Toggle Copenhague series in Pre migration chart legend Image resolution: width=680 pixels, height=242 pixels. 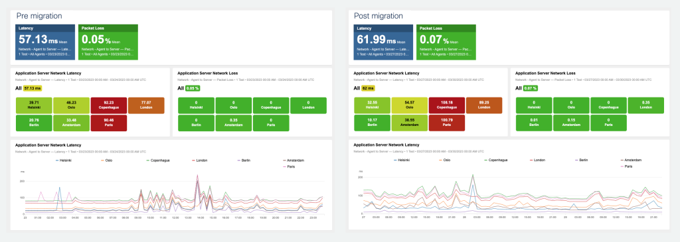(158, 160)
